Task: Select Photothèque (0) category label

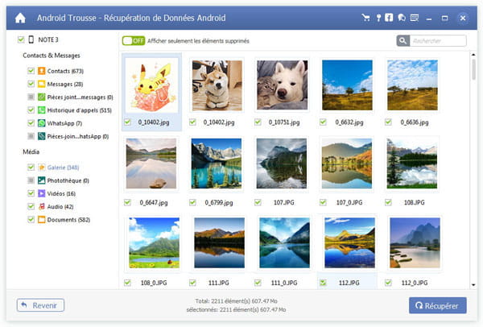Action: (68, 180)
